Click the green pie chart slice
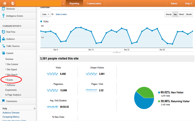Image resolution: width=195 pixels, height=121 pixels. pyautogui.click(x=147, y=92)
